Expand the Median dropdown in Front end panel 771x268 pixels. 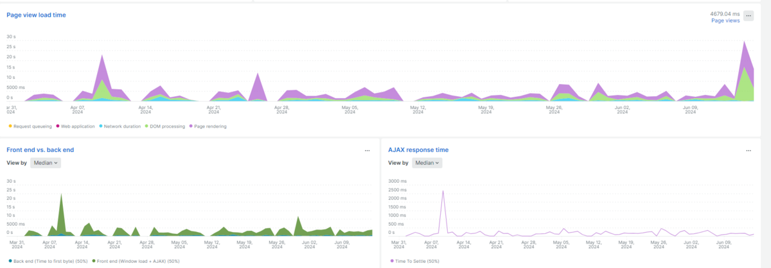coord(46,163)
